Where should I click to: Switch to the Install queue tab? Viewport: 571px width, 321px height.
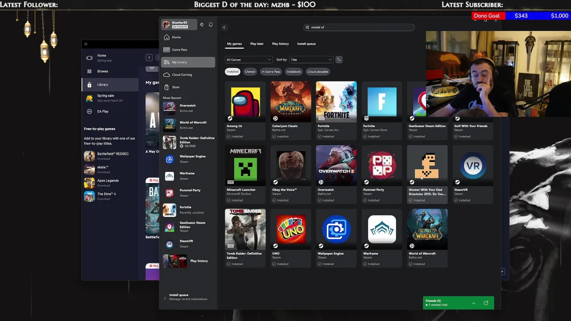pos(306,44)
